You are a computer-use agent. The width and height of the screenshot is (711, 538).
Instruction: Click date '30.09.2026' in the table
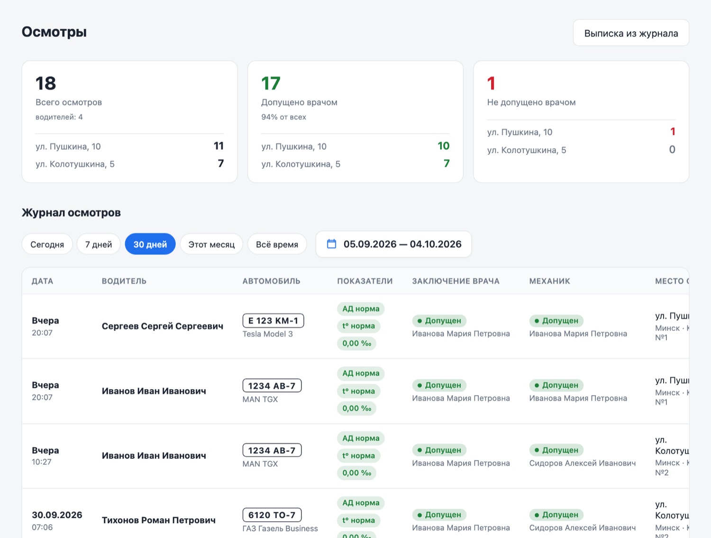(57, 515)
